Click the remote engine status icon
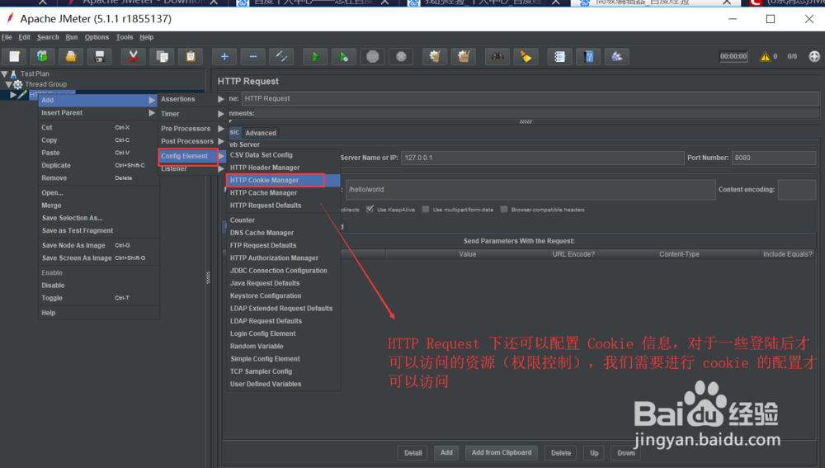The width and height of the screenshot is (825, 468). [814, 56]
